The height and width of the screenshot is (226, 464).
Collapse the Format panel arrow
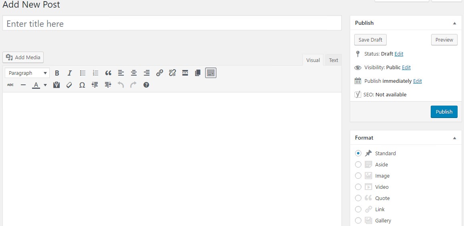454,138
